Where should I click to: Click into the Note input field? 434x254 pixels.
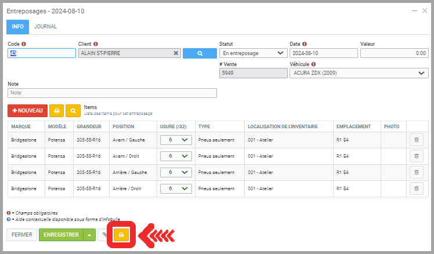(x=112, y=93)
